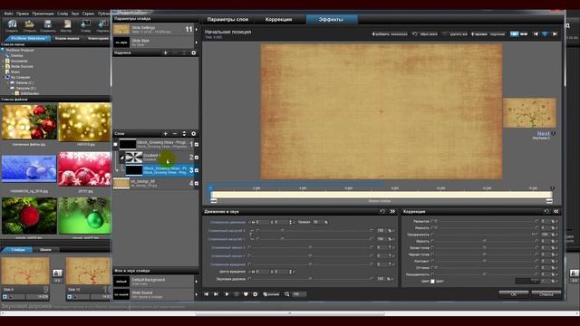Collapse the Система (C:) drive node
The height and width of the screenshot is (326, 580).
(x=8, y=83)
